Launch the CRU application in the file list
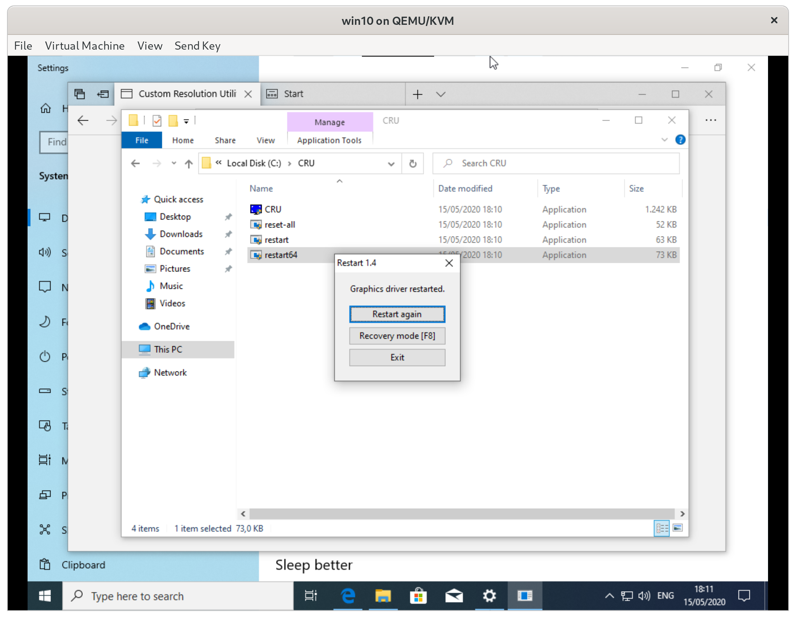This screenshot has width=796, height=618. coord(273,209)
